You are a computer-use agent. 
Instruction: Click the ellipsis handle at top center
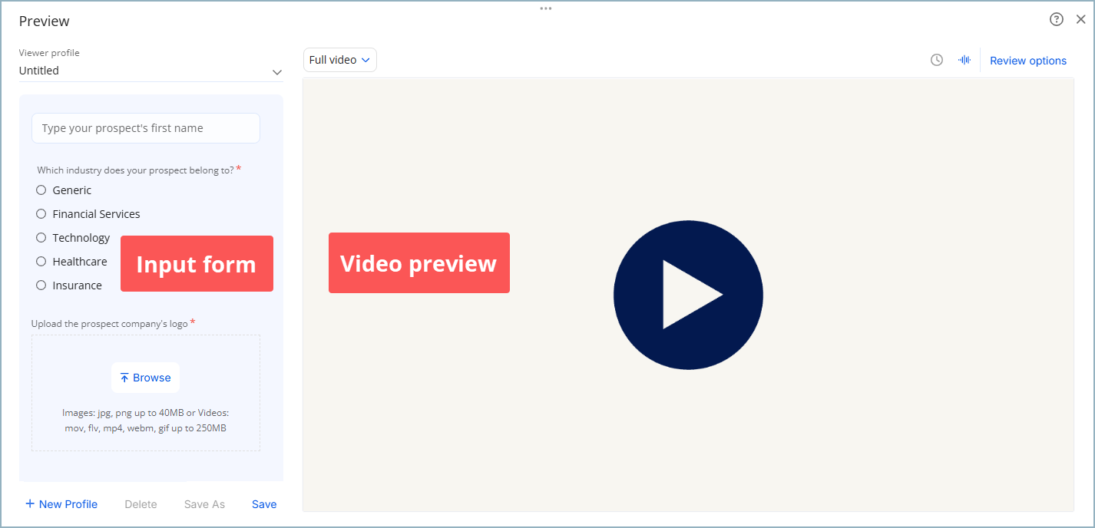pos(545,8)
